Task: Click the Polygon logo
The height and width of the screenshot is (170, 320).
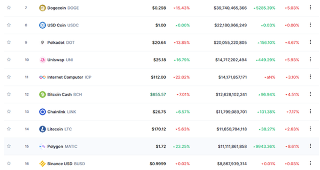Action: pos(42,146)
